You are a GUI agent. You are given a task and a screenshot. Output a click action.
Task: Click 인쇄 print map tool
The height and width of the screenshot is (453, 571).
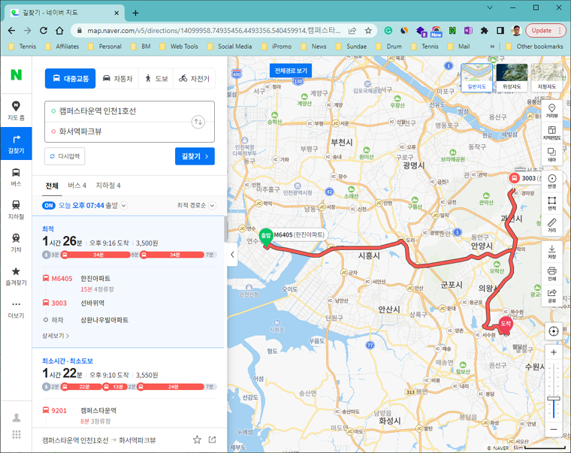tap(551, 274)
